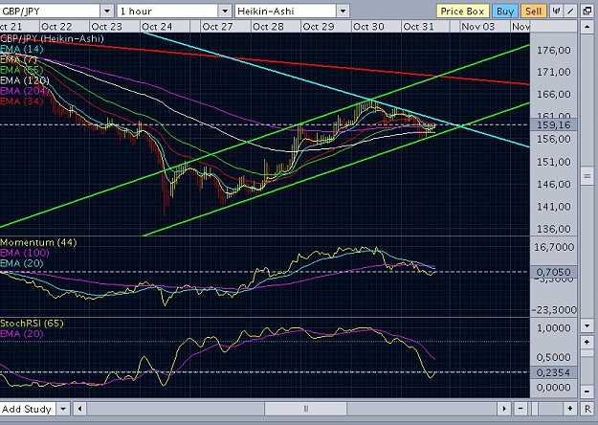Click the EMA (14) legend label
This screenshot has width=598, height=425.
(x=22, y=49)
